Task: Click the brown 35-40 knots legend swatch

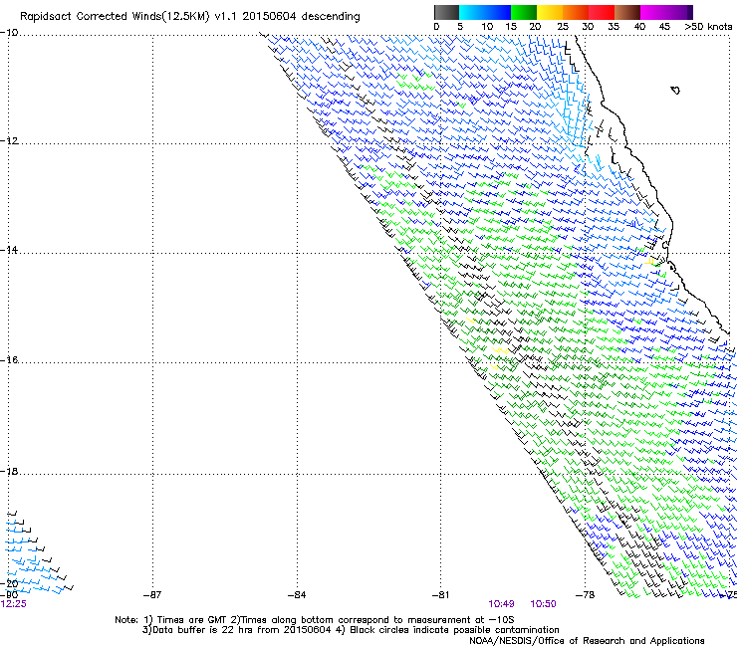Action: click(627, 12)
